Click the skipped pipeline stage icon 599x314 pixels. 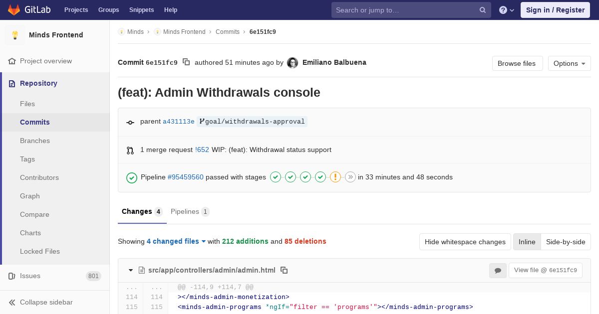[x=350, y=177]
